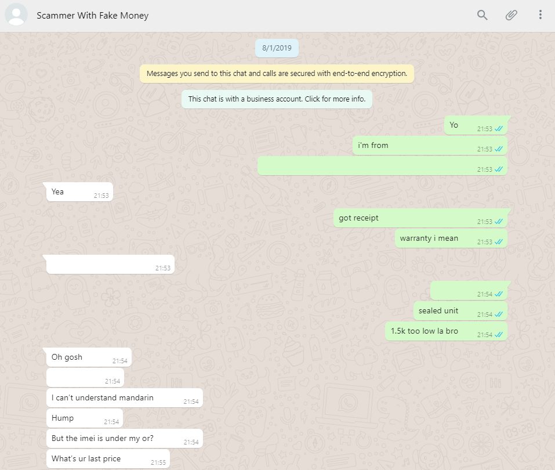Select the 'What's ur last price' message

(x=108, y=458)
